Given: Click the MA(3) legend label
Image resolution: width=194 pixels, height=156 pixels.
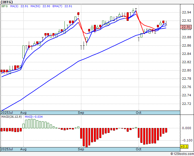Looking at the screenshot, I should pyautogui.click(x=14, y=6).
